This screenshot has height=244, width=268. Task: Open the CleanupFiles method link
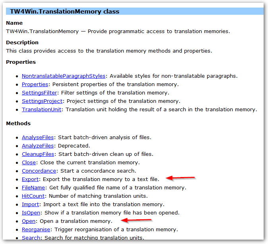pos(38,154)
